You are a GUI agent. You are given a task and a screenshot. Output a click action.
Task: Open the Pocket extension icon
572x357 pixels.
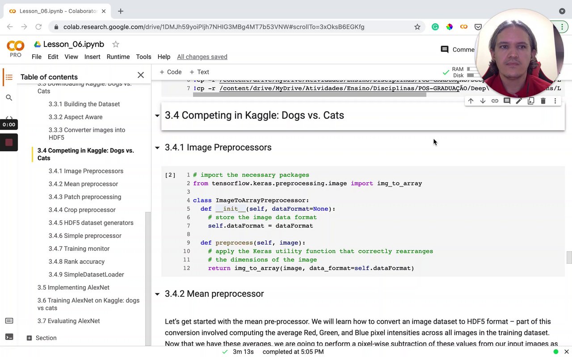pyautogui.click(x=478, y=27)
